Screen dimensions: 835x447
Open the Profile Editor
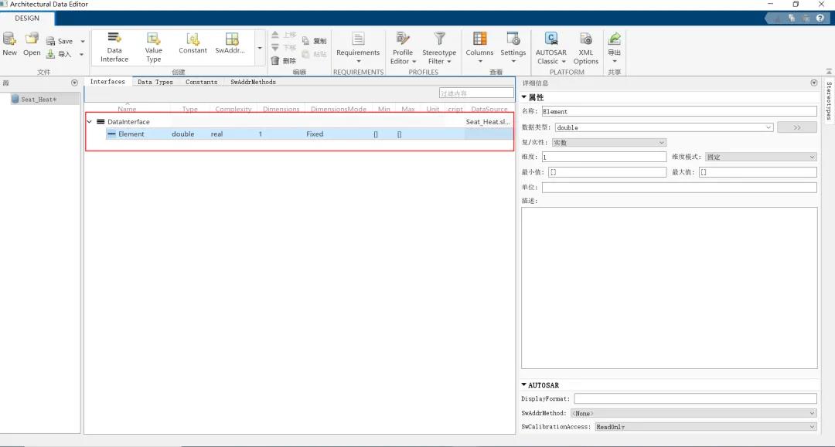point(403,47)
